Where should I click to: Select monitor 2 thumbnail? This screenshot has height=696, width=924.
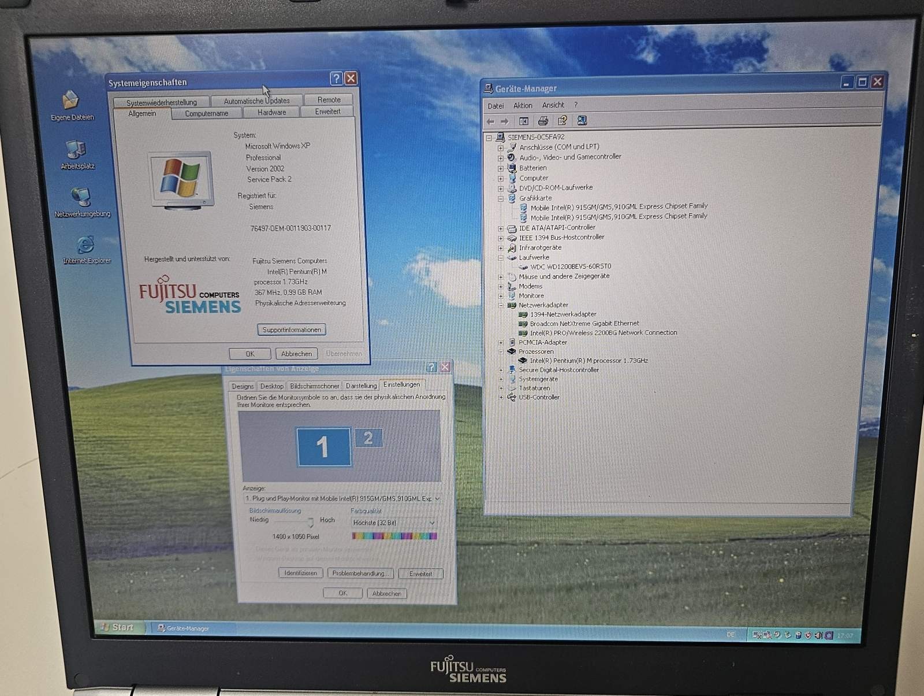368,438
